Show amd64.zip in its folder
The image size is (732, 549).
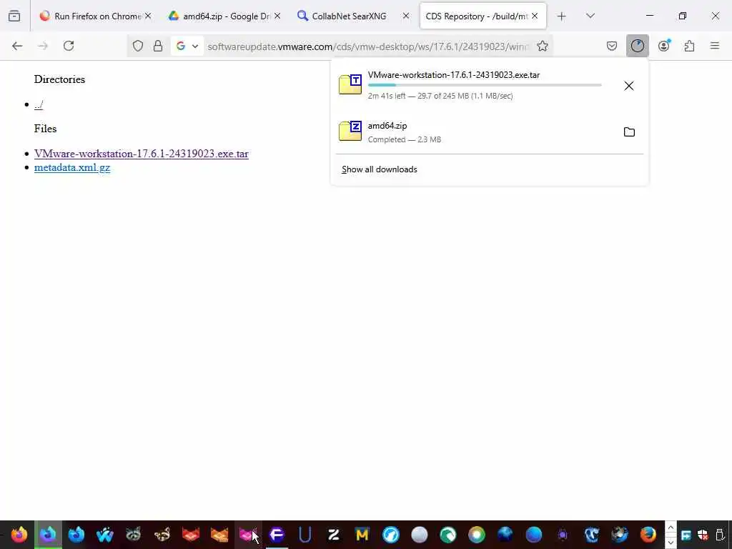(x=629, y=132)
